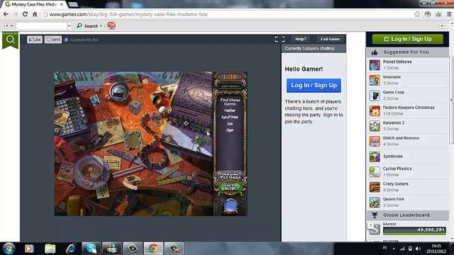Click Download Full Game in game panel
The width and height of the screenshot is (454, 255).
tap(230, 176)
